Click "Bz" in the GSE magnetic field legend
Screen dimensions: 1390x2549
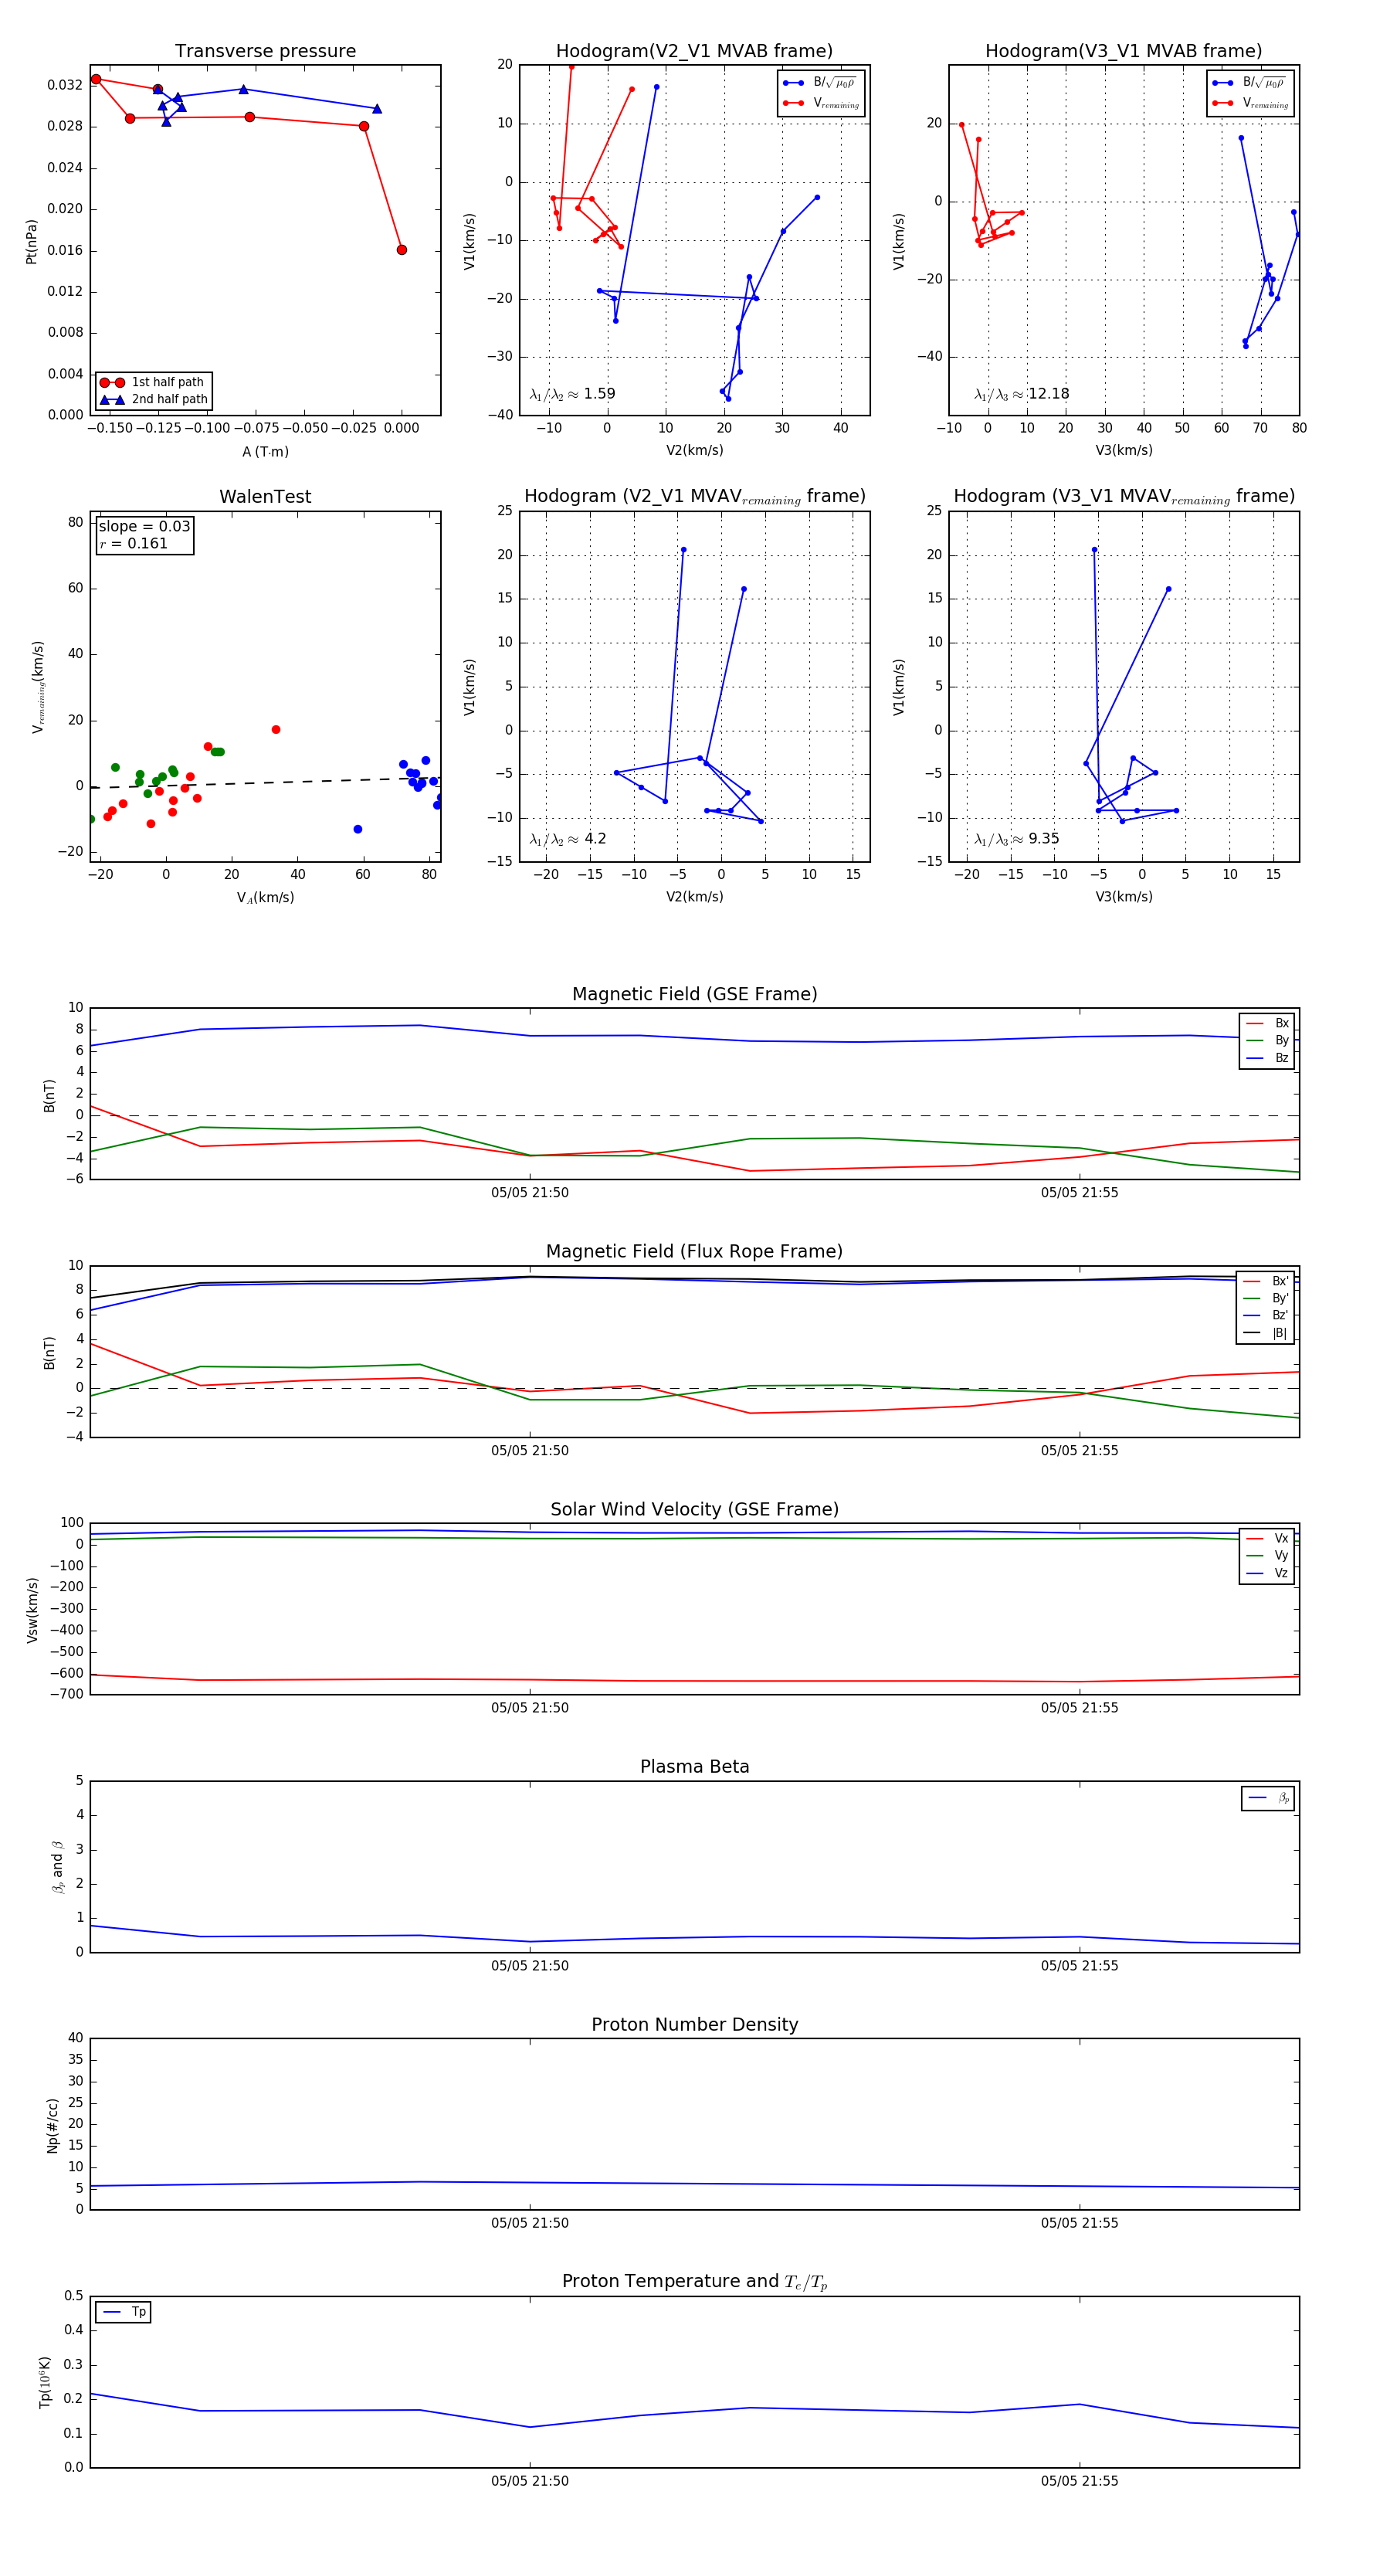tap(1281, 1057)
